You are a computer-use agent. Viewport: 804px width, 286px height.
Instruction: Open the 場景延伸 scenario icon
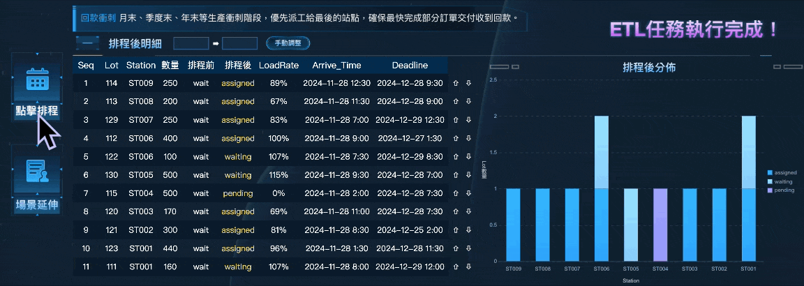click(36, 172)
